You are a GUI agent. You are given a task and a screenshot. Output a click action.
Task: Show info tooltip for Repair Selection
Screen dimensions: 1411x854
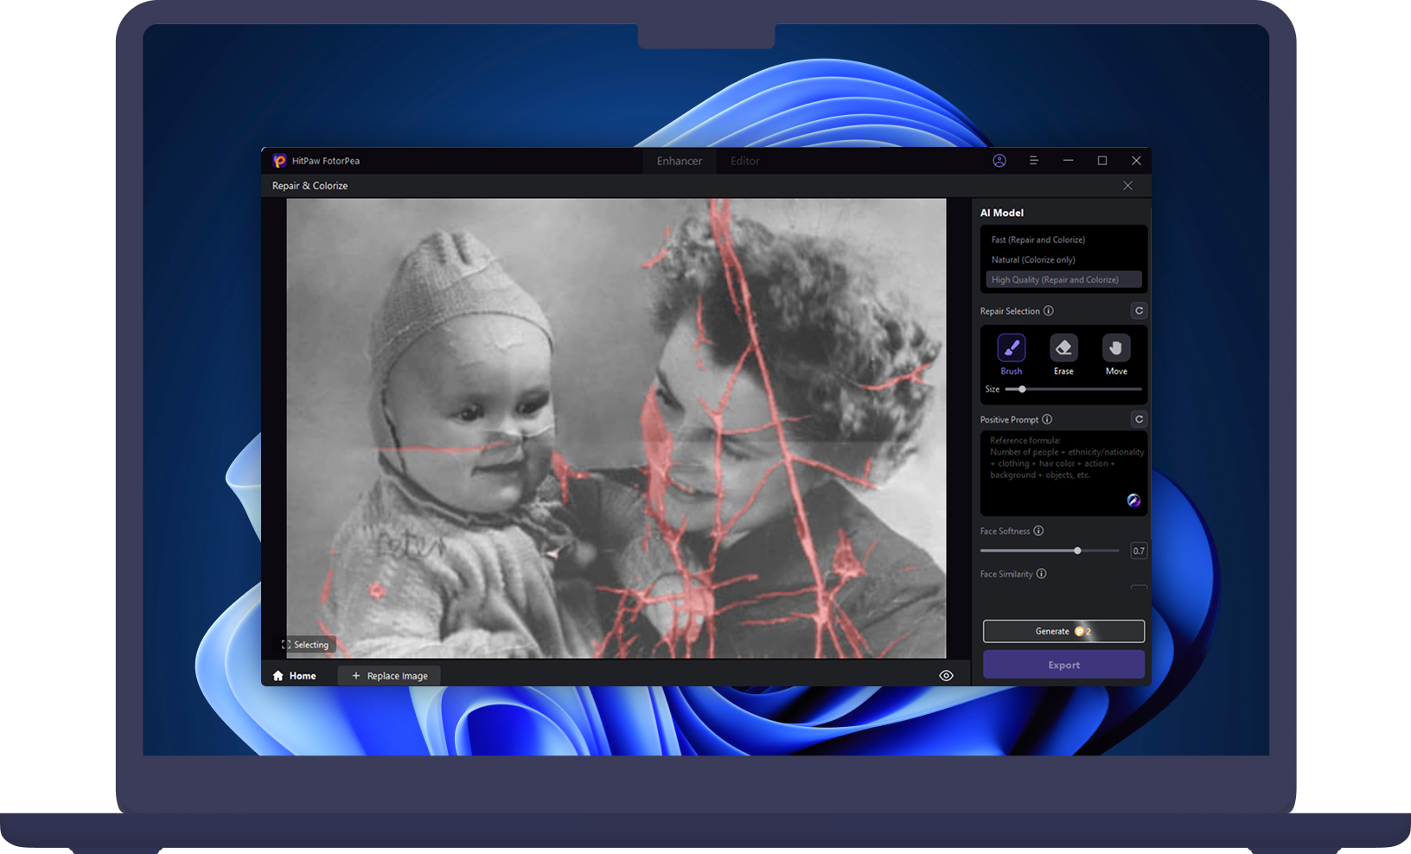point(1048,311)
